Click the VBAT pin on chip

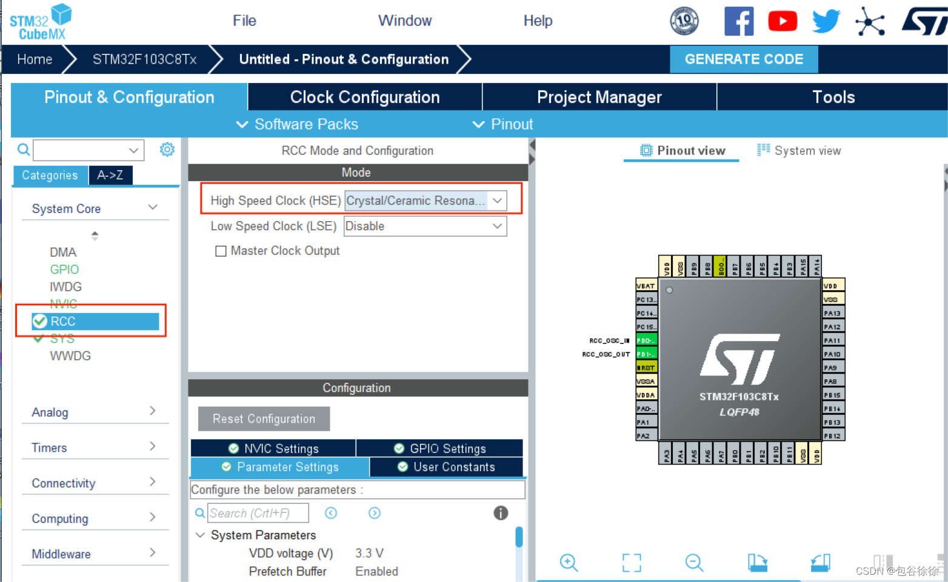pos(647,286)
